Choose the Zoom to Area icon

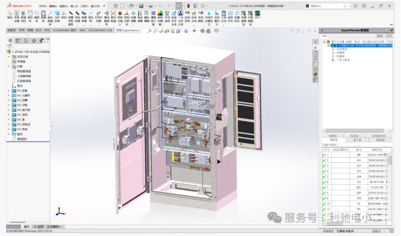click(x=155, y=31)
